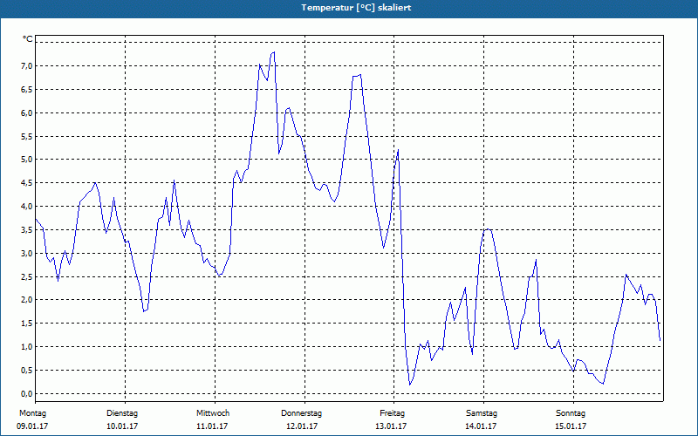The height and width of the screenshot is (436, 698).
Task: Click the 4,5 y-axis label
Action: click(26, 183)
